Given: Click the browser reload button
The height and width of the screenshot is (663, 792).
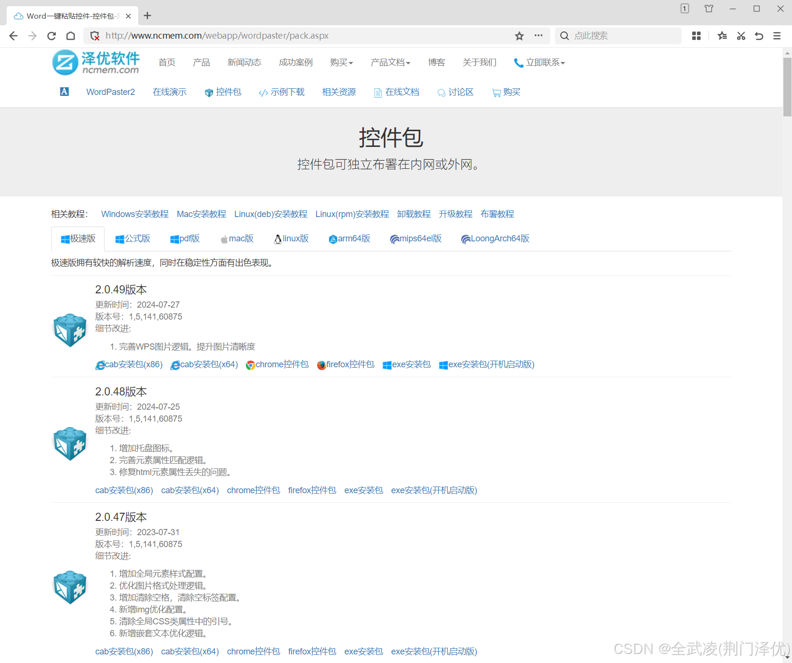Looking at the screenshot, I should pos(52,36).
